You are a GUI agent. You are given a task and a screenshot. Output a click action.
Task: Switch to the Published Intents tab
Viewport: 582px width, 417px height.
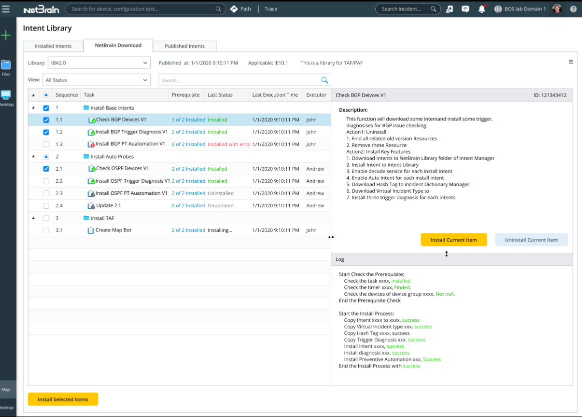[x=185, y=46]
